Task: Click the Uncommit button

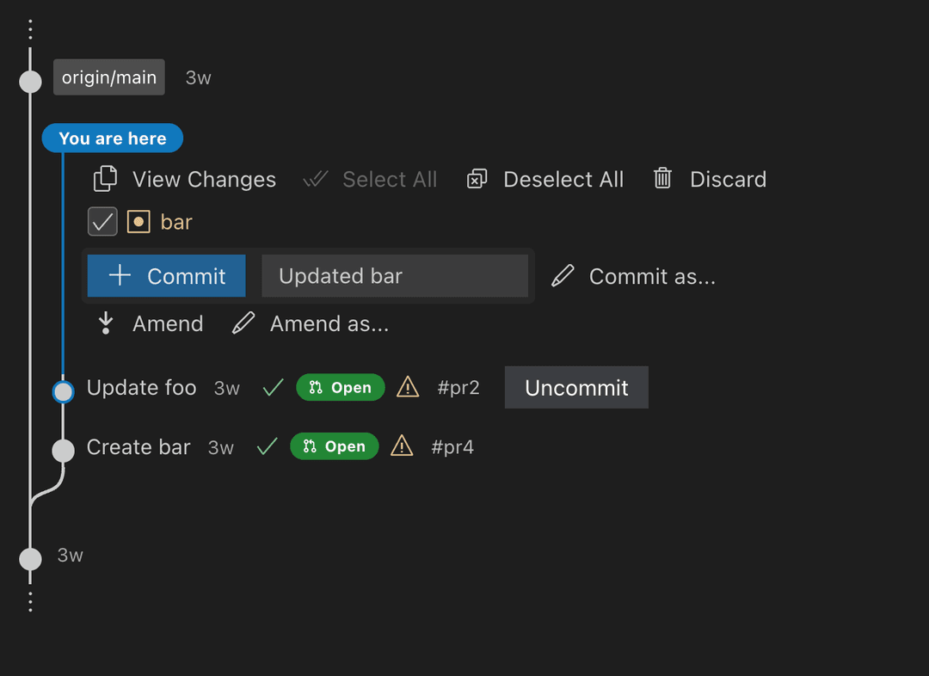Action: point(576,388)
